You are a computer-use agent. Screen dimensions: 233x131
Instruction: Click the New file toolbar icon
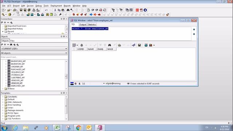(x=3, y=10)
